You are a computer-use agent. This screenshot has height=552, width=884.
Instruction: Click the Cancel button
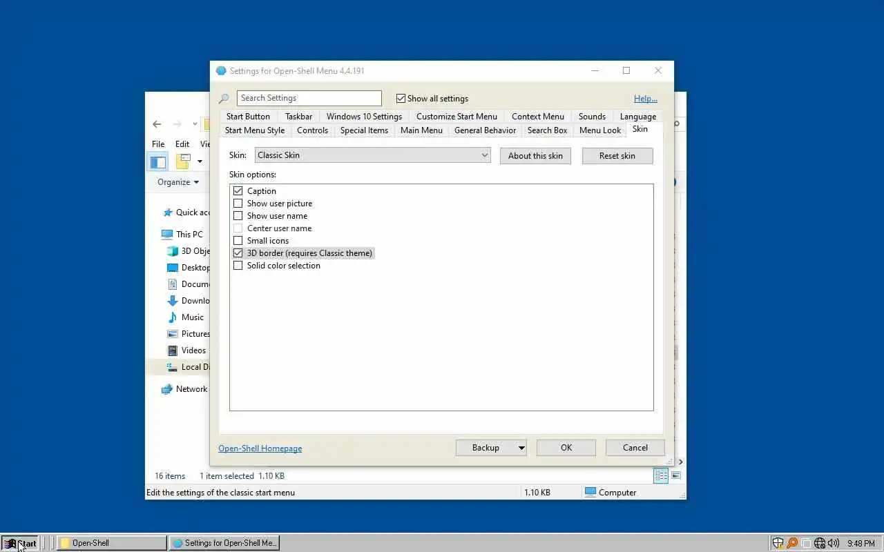(x=635, y=448)
